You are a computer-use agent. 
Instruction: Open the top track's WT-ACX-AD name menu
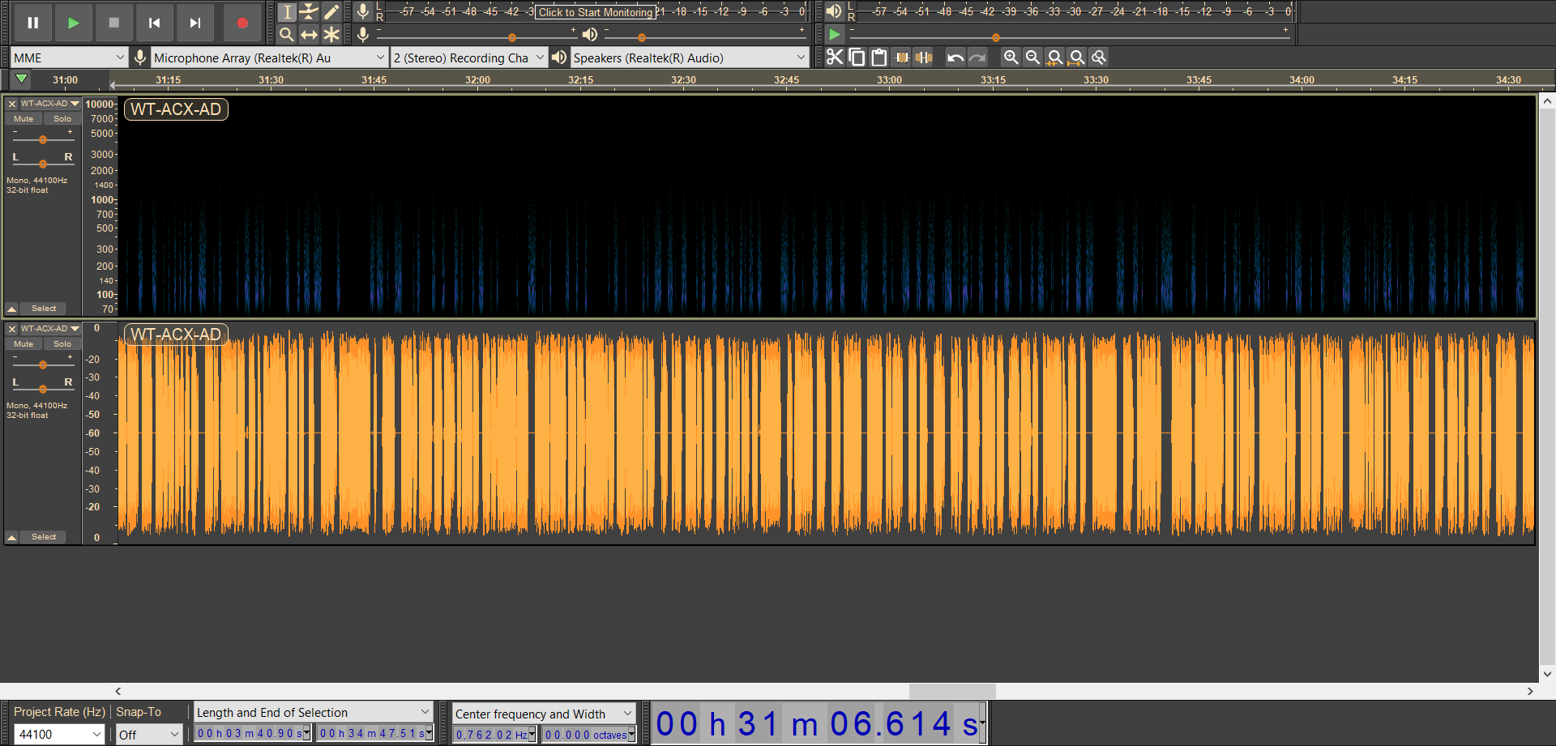pyautogui.click(x=49, y=104)
